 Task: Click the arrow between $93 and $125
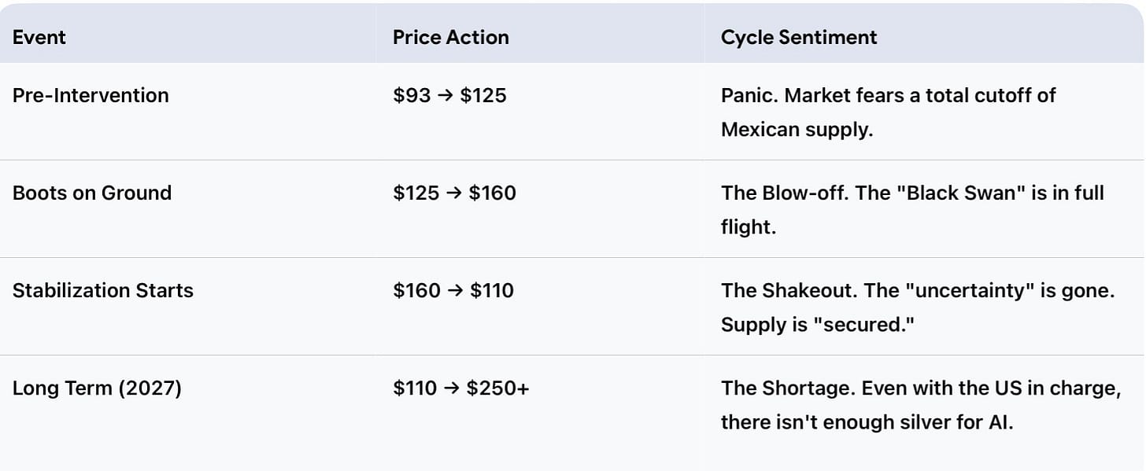pyautogui.click(x=445, y=96)
